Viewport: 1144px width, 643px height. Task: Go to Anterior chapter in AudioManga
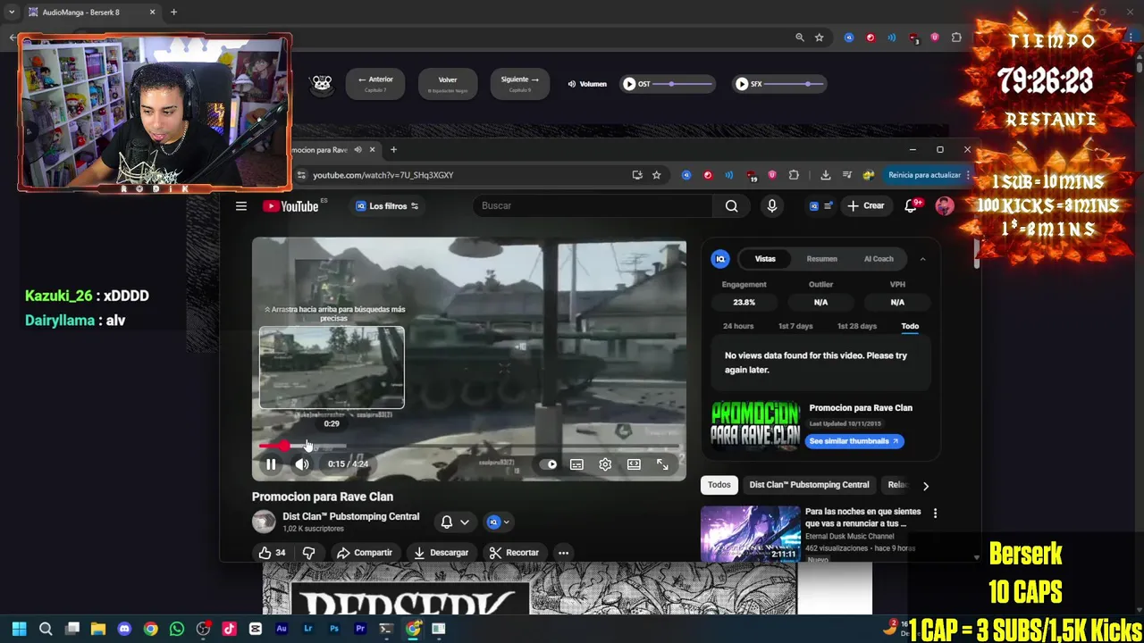point(375,84)
